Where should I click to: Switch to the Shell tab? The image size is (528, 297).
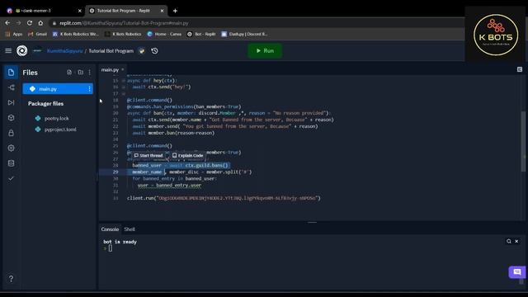click(130, 229)
